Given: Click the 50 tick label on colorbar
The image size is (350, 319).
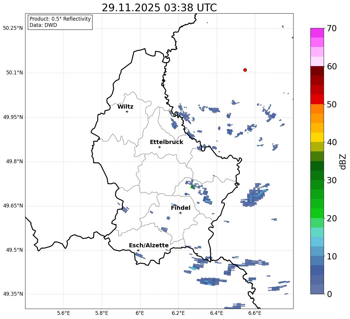Looking at the screenshot, I should pyautogui.click(x=331, y=104).
